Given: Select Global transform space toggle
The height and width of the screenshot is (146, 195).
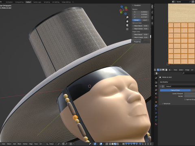Looking at the screenshot, I should pos(136,20).
